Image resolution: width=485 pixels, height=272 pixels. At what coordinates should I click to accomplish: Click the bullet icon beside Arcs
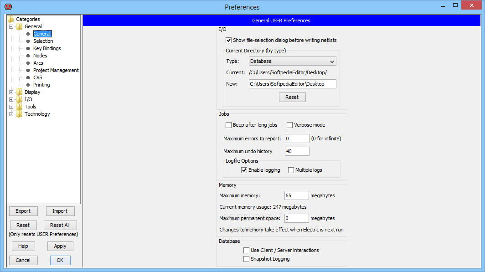click(x=28, y=63)
